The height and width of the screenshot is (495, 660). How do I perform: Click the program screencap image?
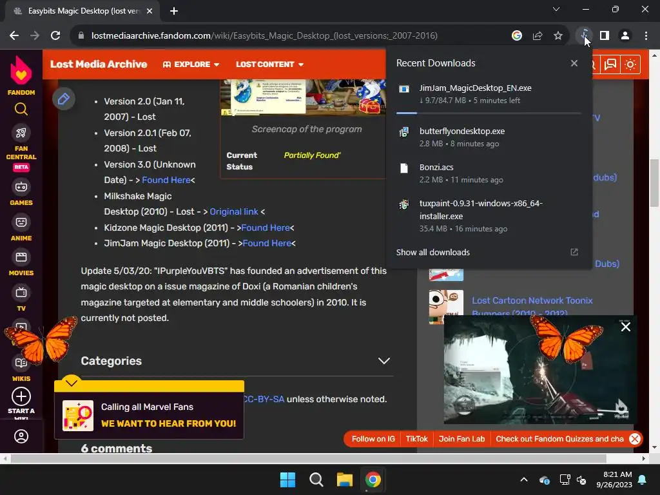click(303, 97)
